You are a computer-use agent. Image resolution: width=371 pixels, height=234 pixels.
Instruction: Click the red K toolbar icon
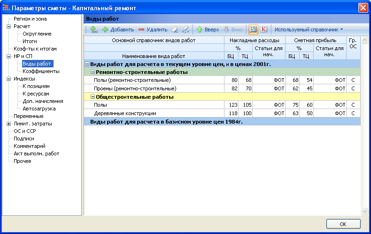point(263,29)
